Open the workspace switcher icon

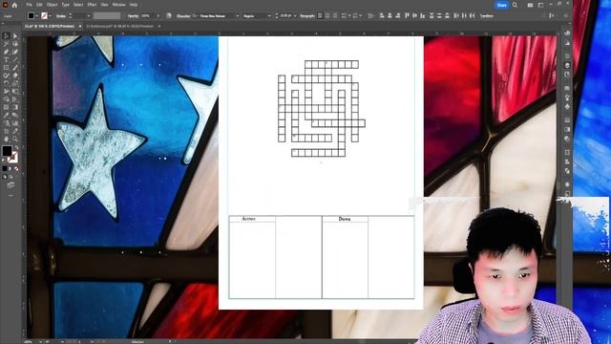(x=540, y=5)
